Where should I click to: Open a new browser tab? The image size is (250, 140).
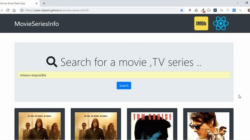point(44,3)
